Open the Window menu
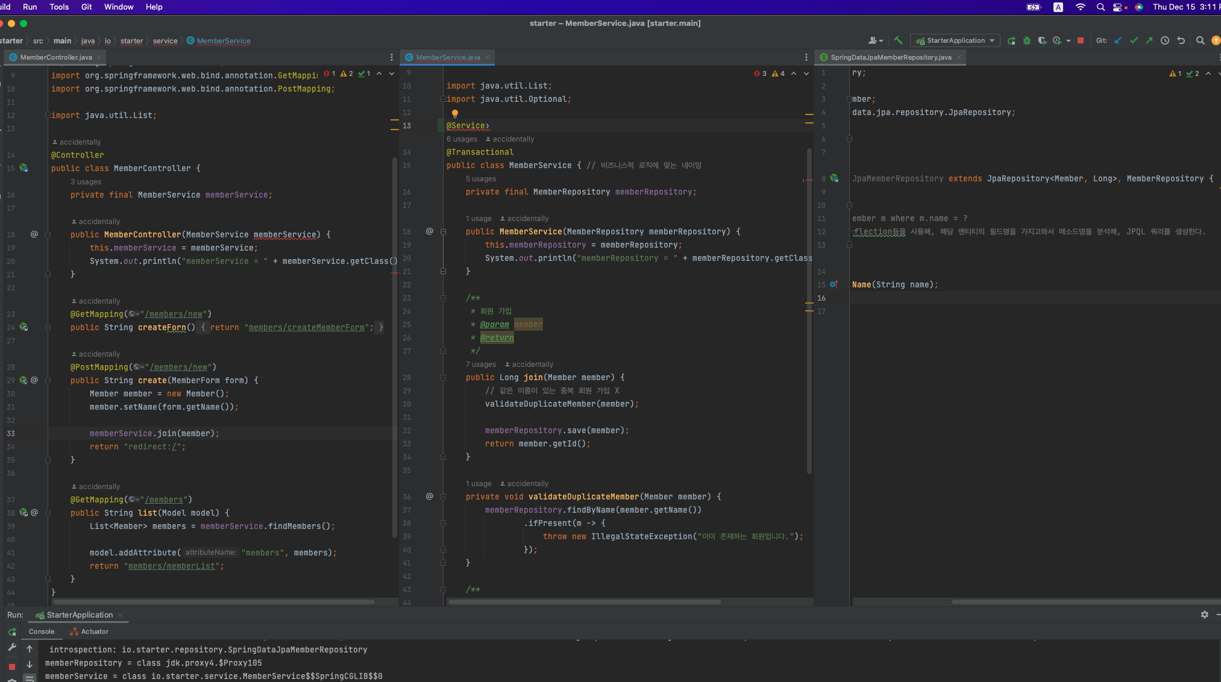Screen dimensions: 1221x682 pos(119,7)
